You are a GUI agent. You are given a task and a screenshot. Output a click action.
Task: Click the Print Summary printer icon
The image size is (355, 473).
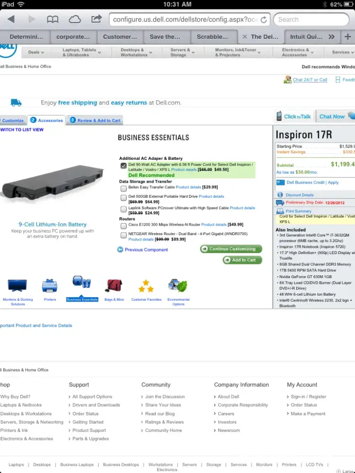(280, 211)
